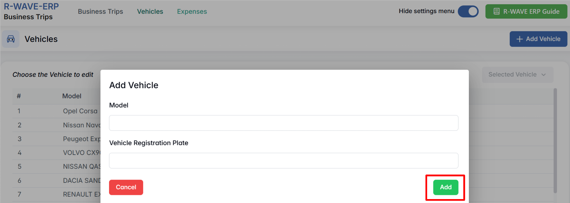The width and height of the screenshot is (570, 203).
Task: Open the Selected Vehicle dropdown
Action: coord(517,75)
